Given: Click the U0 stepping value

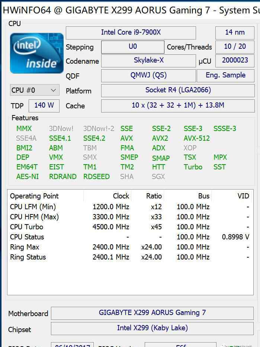Looking at the screenshot, I should 133,47.
